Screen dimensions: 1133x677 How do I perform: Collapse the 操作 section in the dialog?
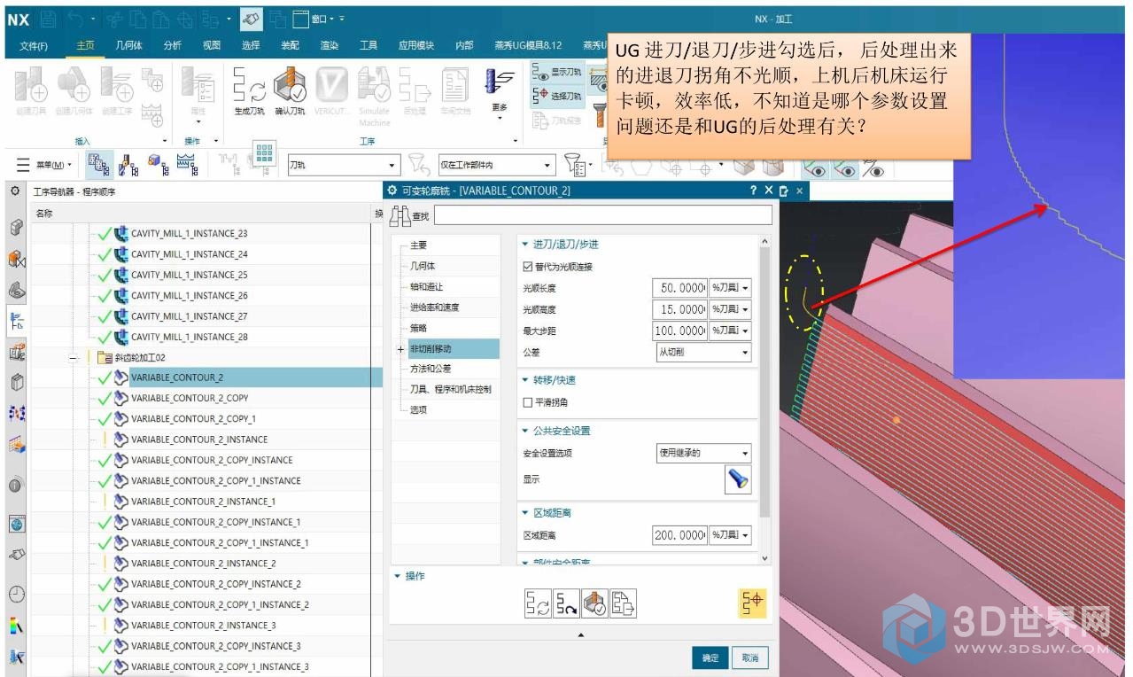(398, 576)
